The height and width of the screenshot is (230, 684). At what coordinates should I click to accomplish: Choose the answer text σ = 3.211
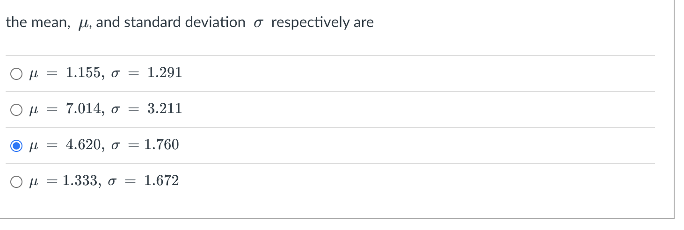point(146,109)
